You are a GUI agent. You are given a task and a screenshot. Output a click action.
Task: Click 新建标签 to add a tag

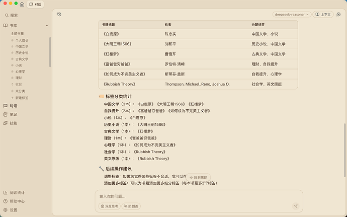[x=21, y=97]
